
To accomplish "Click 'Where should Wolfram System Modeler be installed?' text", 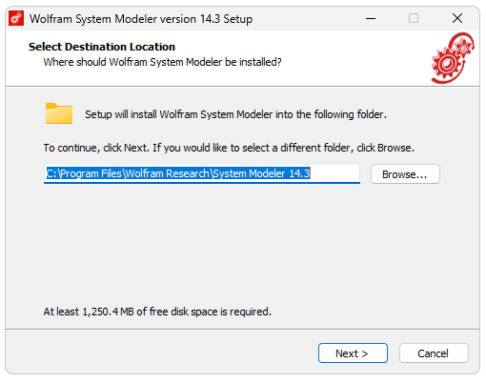I will [162, 62].
